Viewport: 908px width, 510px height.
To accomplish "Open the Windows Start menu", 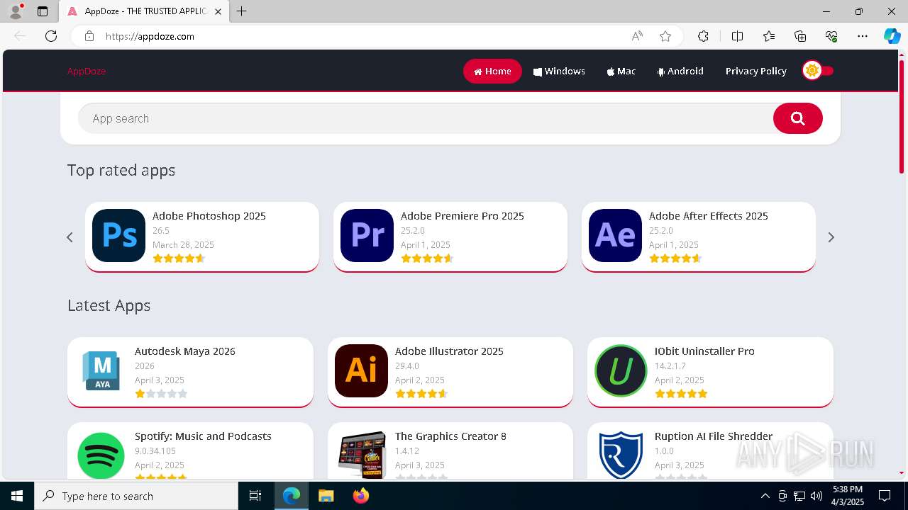I will tap(17, 496).
